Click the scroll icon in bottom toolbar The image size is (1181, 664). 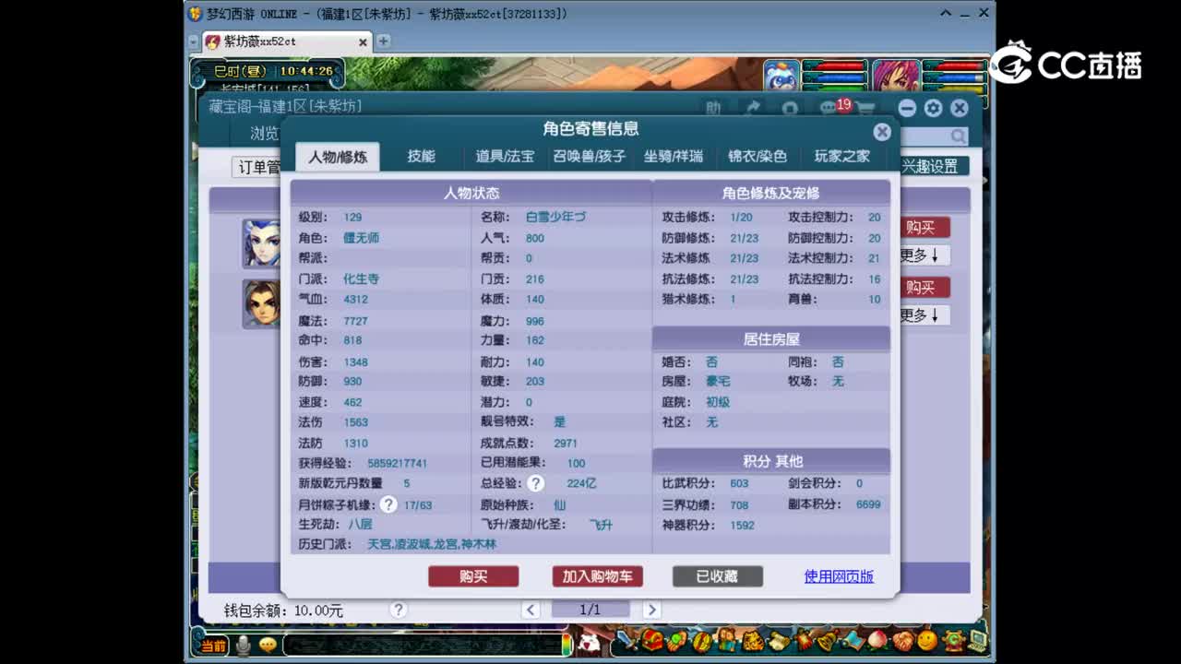(778, 640)
